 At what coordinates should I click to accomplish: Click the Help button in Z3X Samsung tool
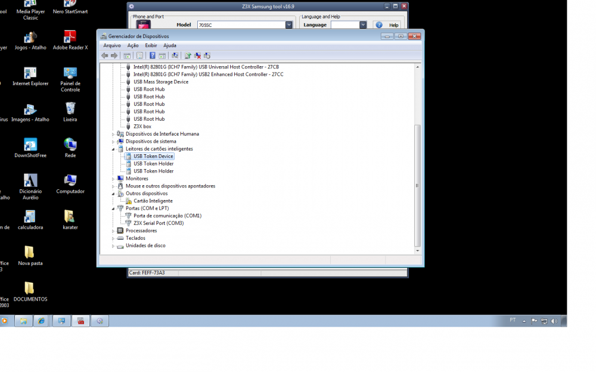[x=387, y=25]
